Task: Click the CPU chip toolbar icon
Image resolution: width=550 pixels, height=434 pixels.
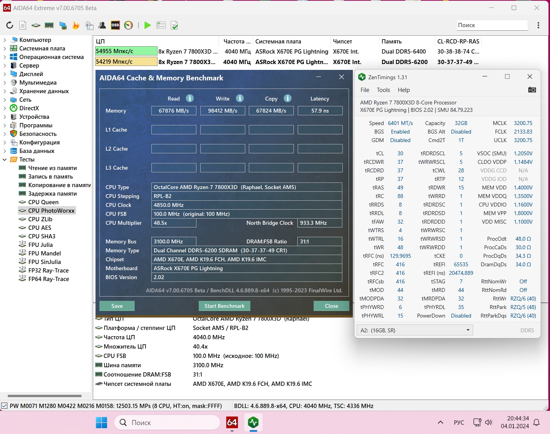Action: tap(36, 25)
